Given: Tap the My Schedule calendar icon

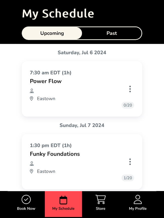Looking at the screenshot, I should click(x=63, y=200).
